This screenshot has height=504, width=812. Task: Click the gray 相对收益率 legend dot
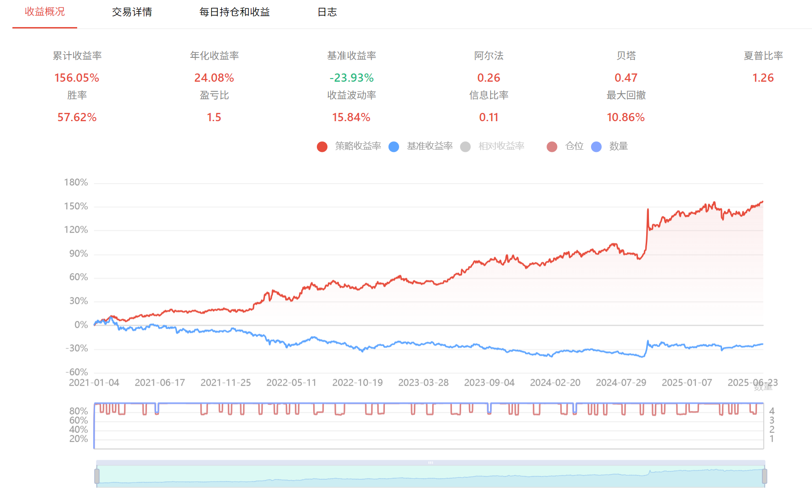pos(465,147)
